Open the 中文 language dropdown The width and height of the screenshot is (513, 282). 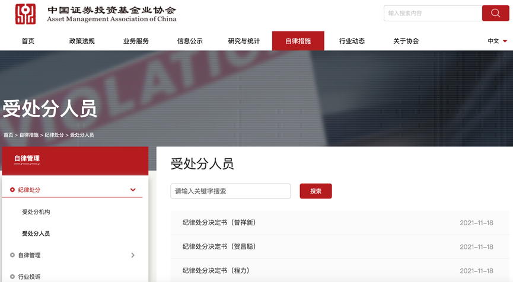pos(498,41)
